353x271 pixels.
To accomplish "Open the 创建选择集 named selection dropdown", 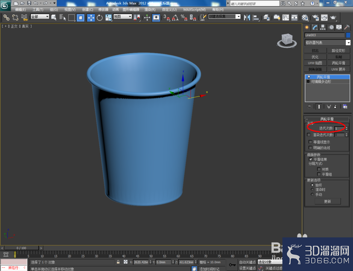I will coord(225,17).
